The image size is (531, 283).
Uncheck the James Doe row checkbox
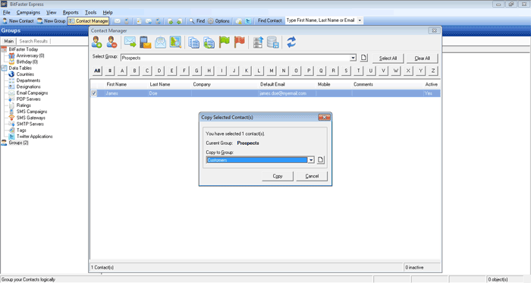click(x=94, y=93)
